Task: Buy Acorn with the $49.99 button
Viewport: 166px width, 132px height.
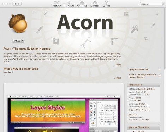Action: pyautogui.click(x=17, y=41)
